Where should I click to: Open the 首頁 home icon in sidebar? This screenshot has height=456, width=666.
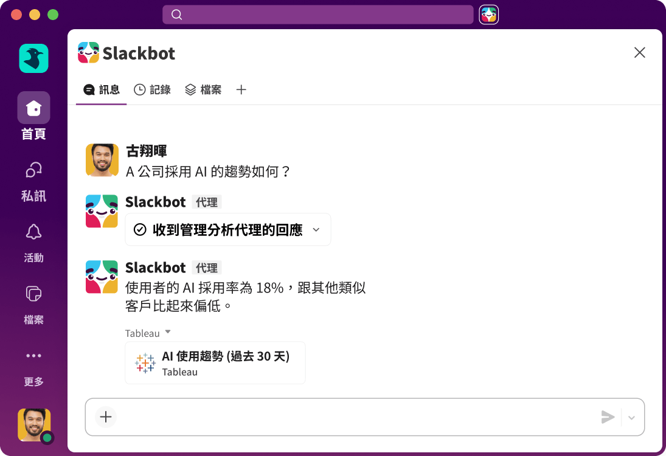[33, 107]
